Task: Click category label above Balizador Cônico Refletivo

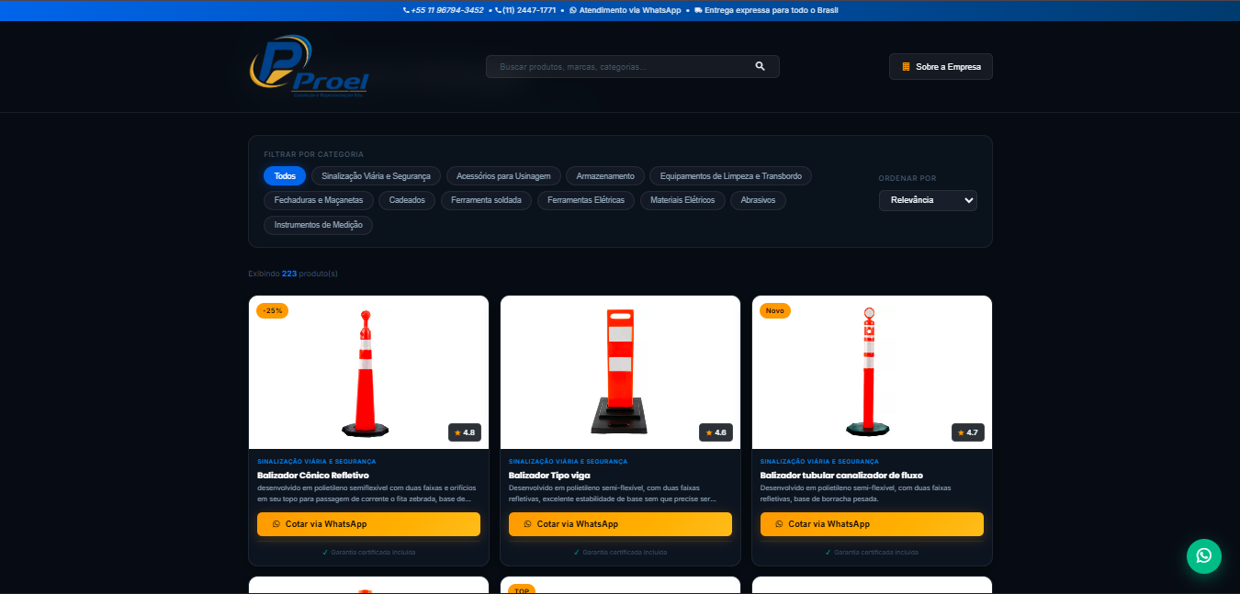Action: [x=316, y=462]
